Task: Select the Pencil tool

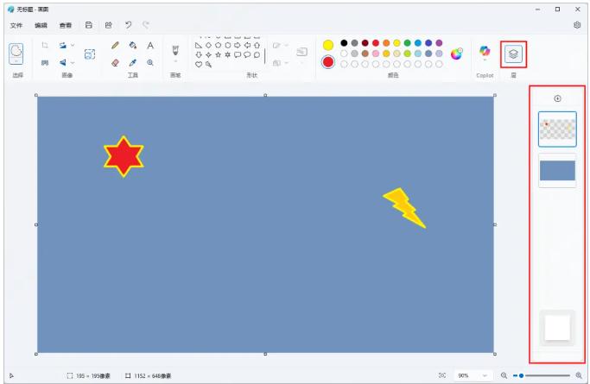Action: pos(115,46)
